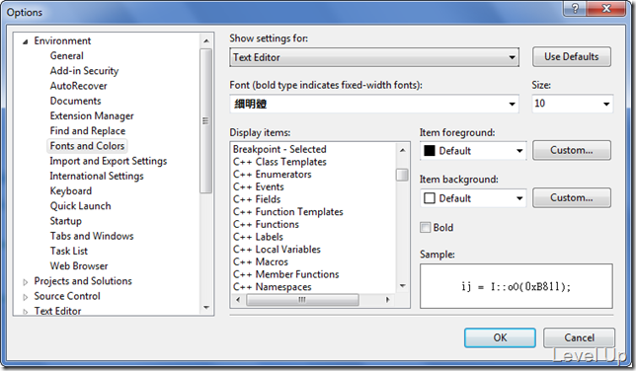Select C++ Function Templates display item

coord(288,212)
